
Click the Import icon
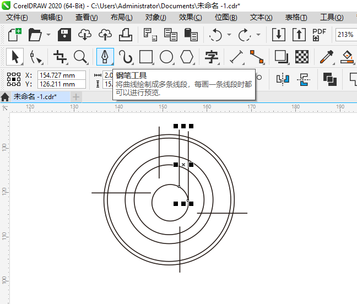279,35
